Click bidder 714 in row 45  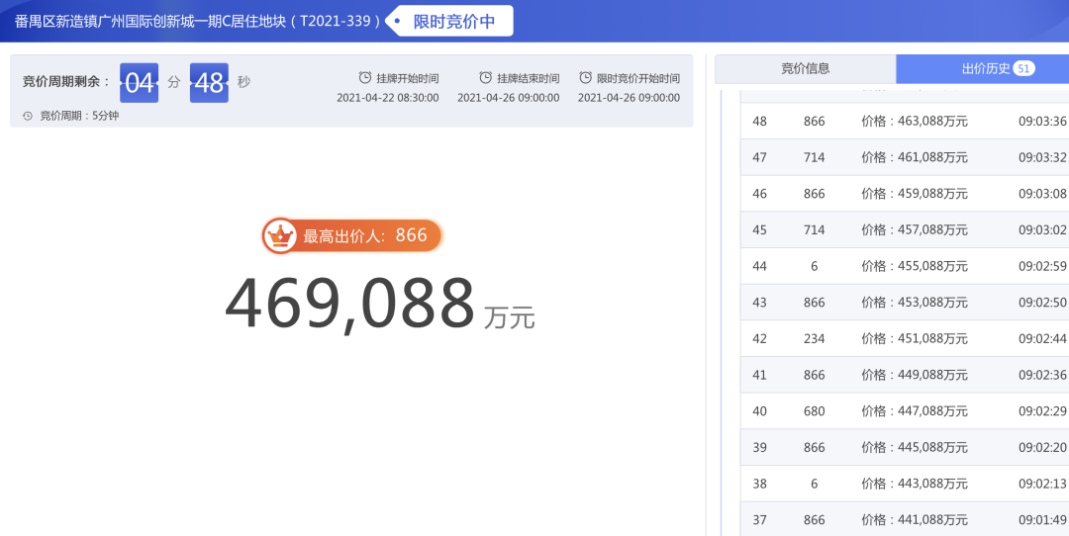[x=814, y=230]
